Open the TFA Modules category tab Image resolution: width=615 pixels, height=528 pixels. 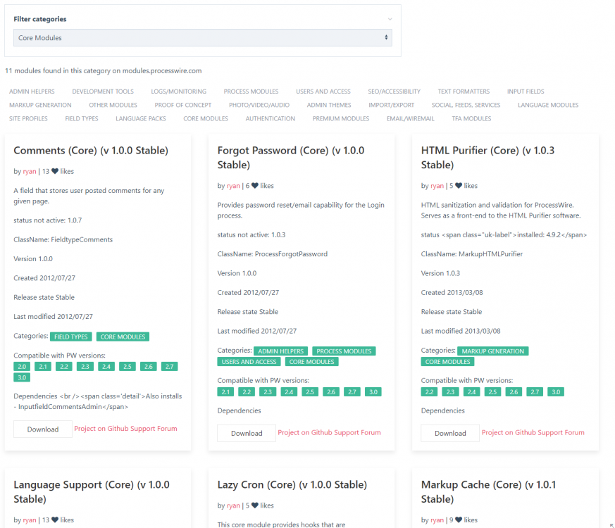[x=471, y=119]
